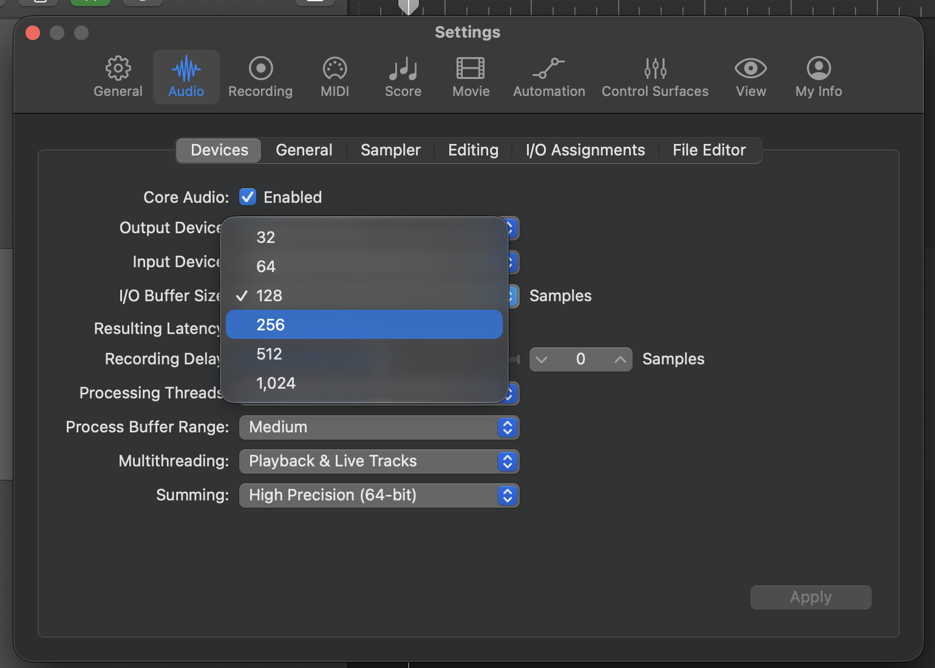Image resolution: width=935 pixels, height=668 pixels.
Task: Select 256 in the buffer size menu
Action: coord(364,324)
